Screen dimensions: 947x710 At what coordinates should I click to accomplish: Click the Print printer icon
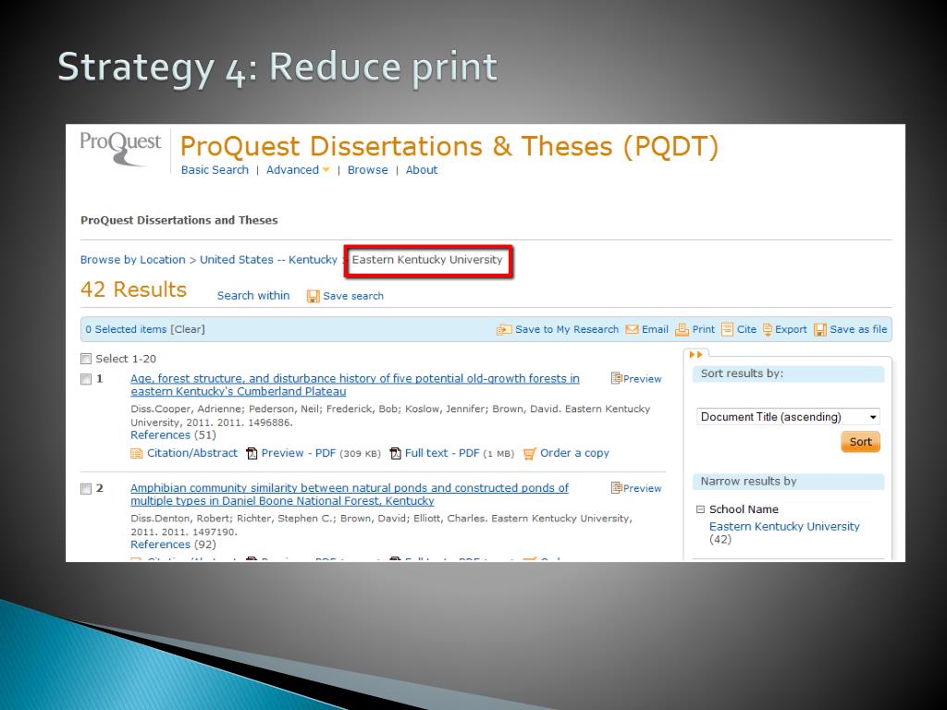tap(682, 330)
